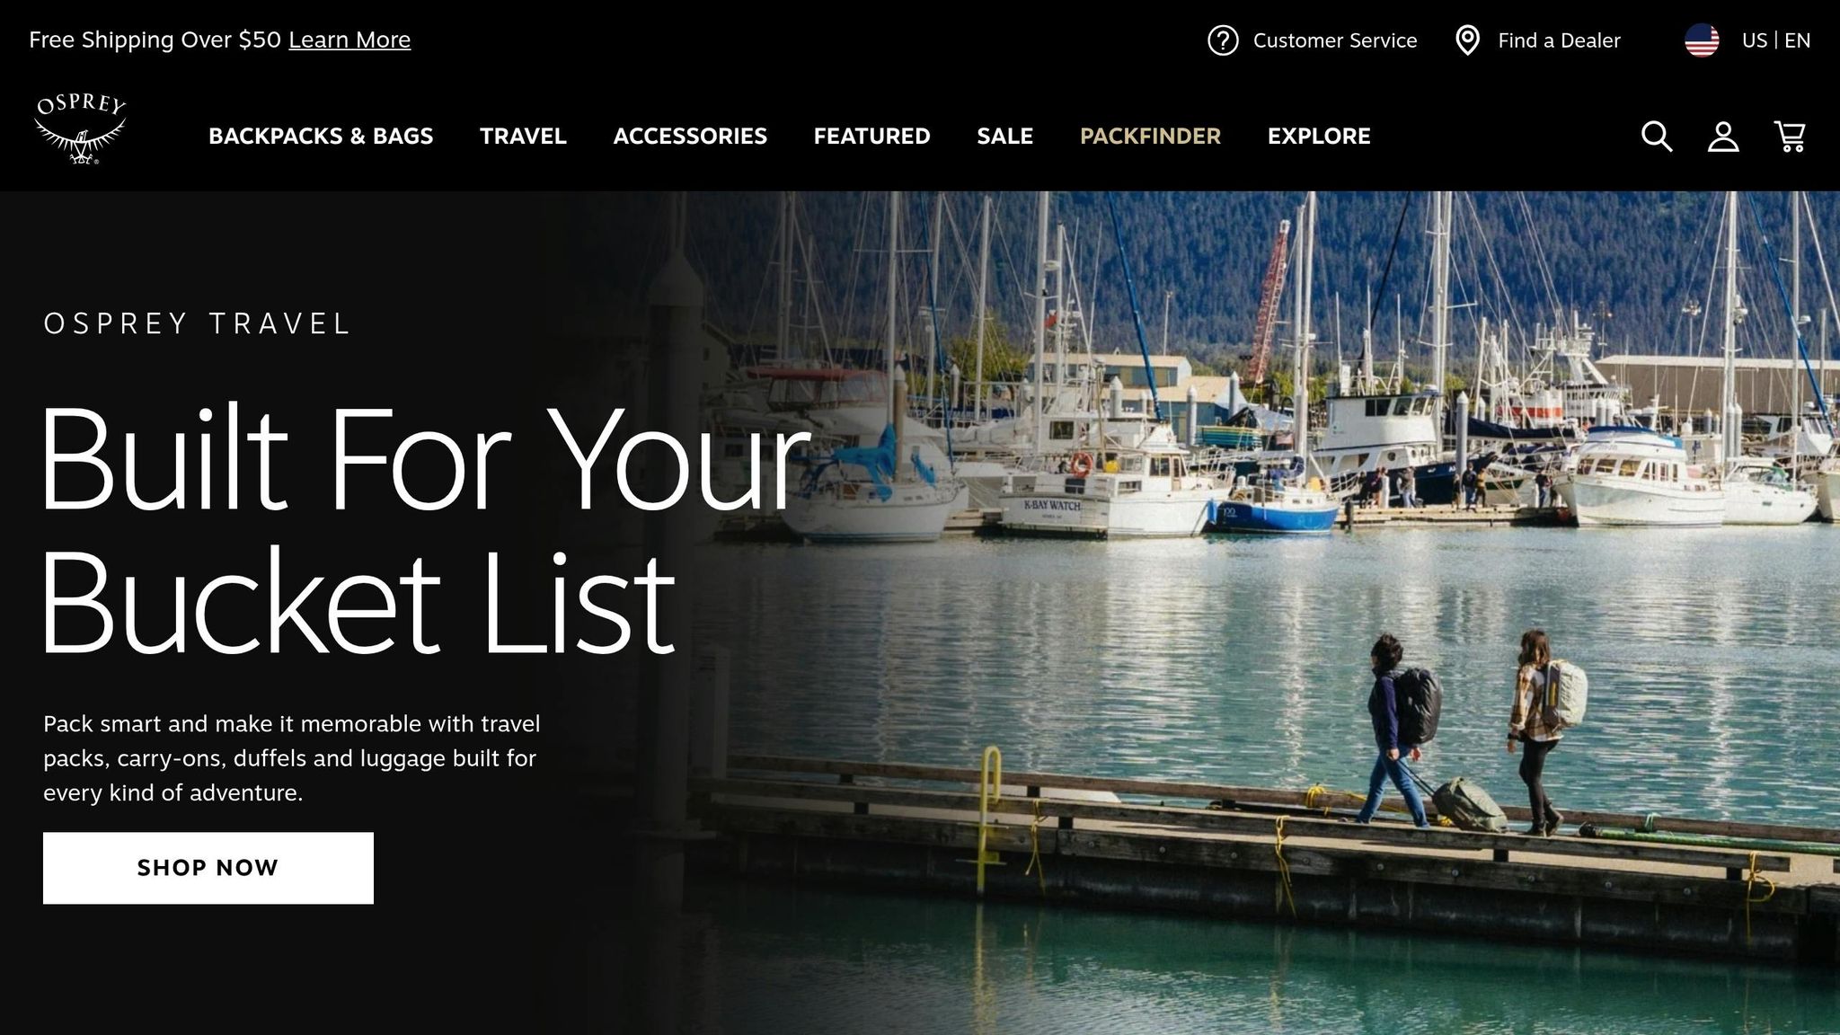Viewport: 1840px width, 1035px height.
Task: Expand the Backpacks & Bags menu
Action: click(x=321, y=136)
